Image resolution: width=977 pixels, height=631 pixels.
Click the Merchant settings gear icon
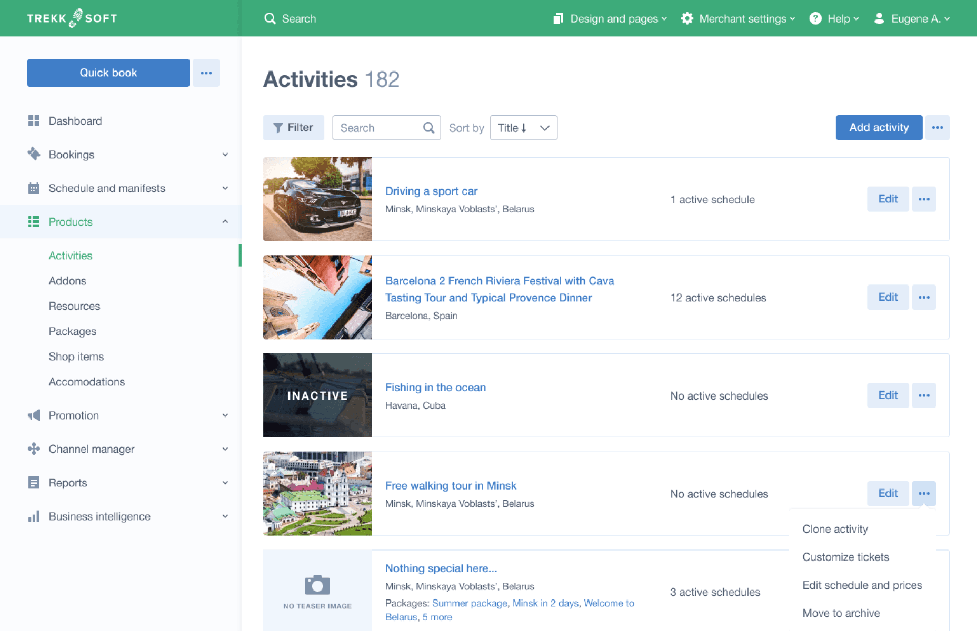coord(687,18)
